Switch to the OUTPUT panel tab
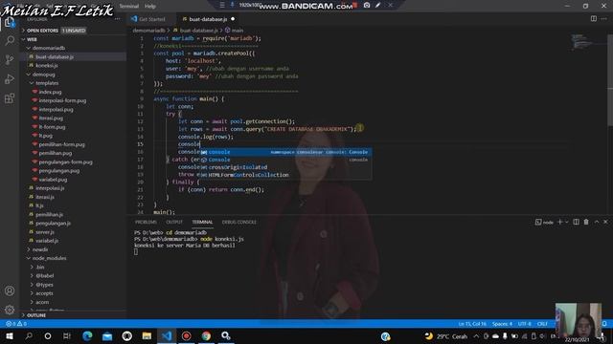Screen dimensions: 613x344 [x=174, y=222]
